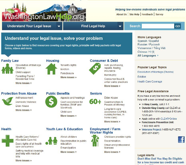Viewport: 186px width, 165px height.
Task: Open Foreclosure under Housing
Action: (67, 73)
